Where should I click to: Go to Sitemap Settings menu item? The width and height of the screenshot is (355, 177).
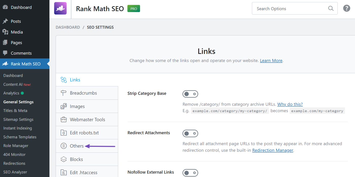tap(18, 120)
